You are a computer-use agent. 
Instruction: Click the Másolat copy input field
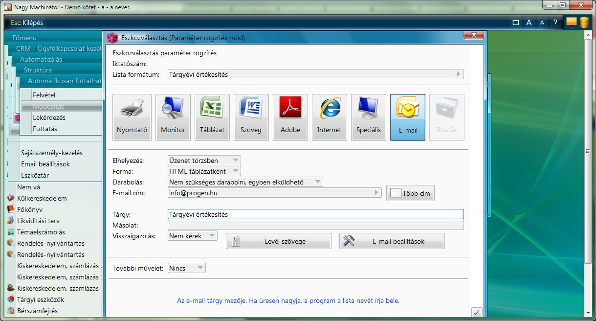click(315, 225)
